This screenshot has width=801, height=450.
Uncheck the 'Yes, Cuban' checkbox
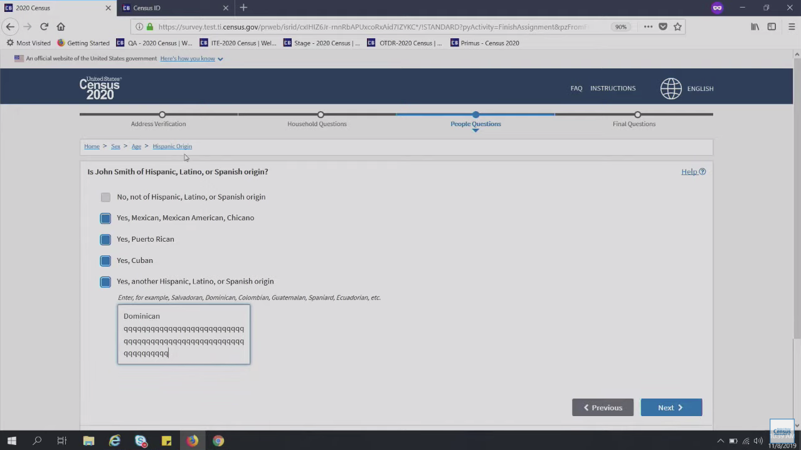(x=105, y=260)
